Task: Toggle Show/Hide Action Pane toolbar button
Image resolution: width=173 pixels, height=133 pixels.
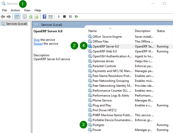Action: pos(51,17)
